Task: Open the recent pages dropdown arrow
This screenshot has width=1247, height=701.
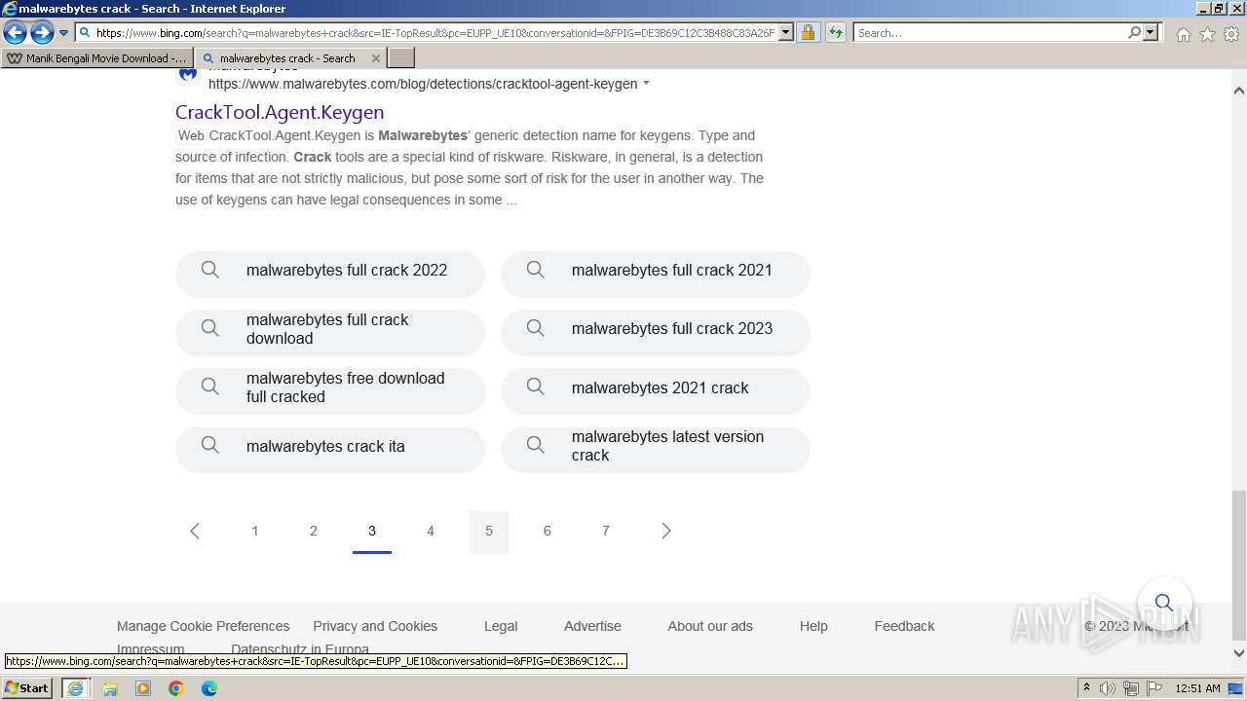Action: pos(63,33)
